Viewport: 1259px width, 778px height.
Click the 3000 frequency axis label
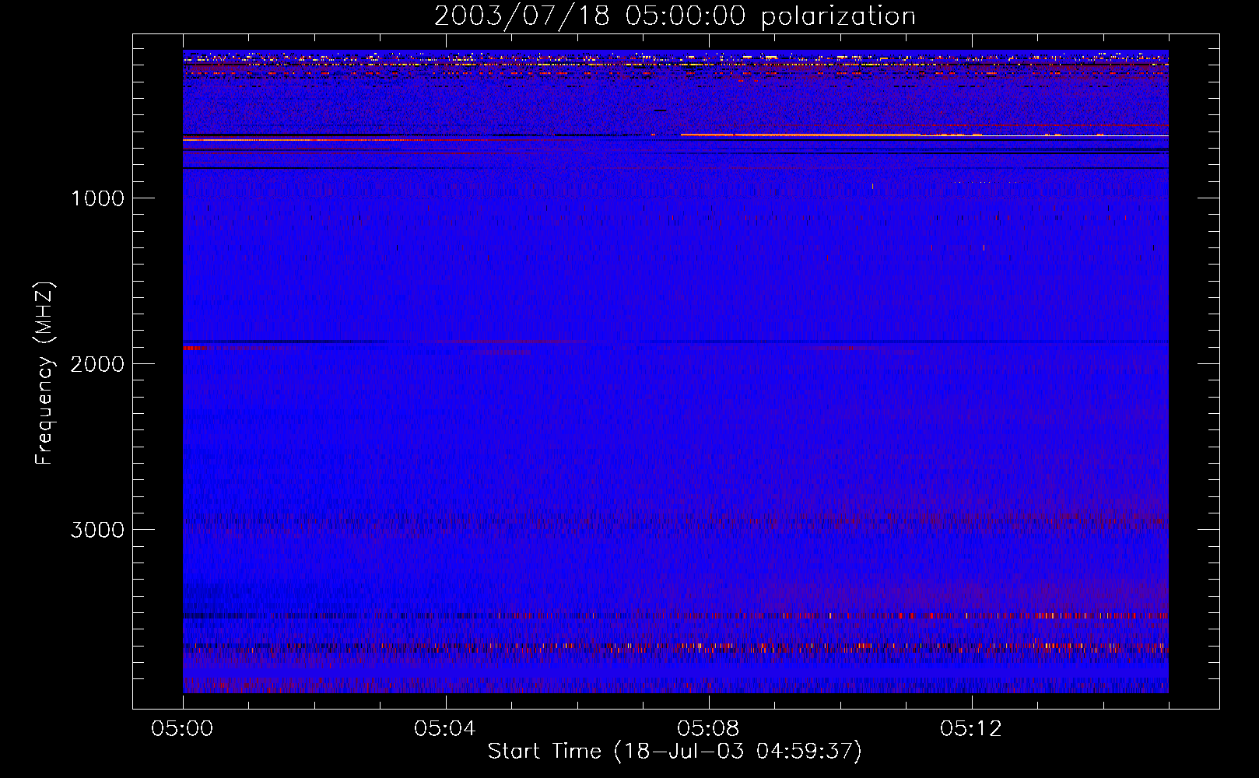[x=97, y=530]
